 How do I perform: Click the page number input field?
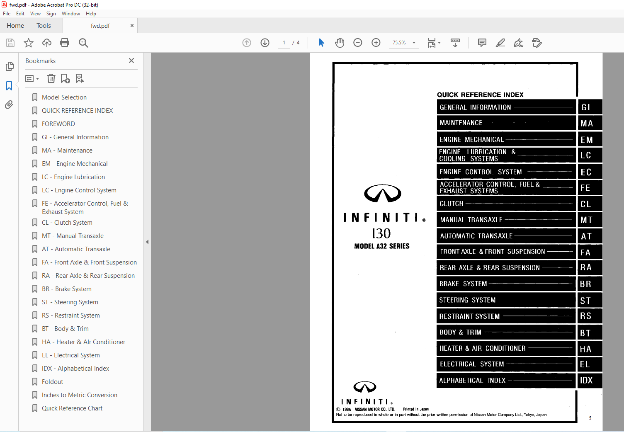click(284, 43)
